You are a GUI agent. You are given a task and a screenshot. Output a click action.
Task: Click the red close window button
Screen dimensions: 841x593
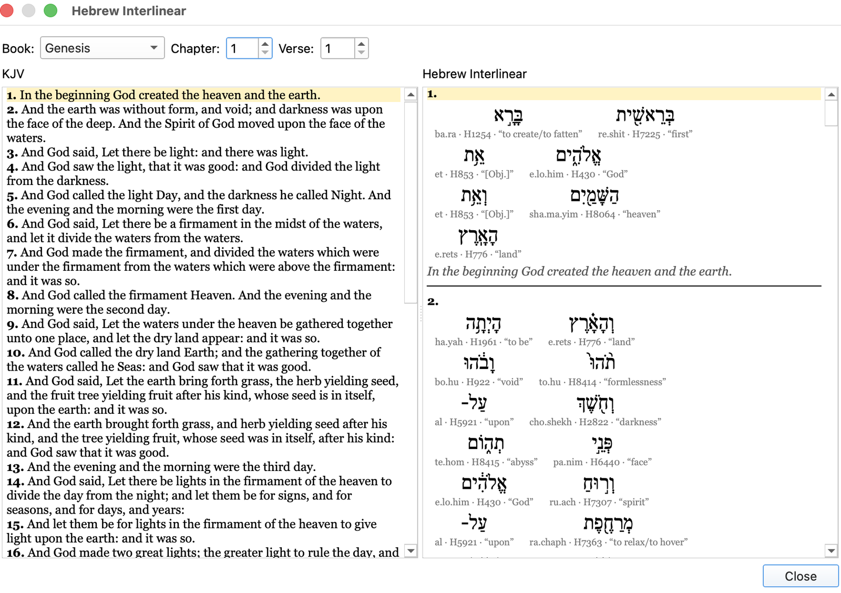[6, 11]
